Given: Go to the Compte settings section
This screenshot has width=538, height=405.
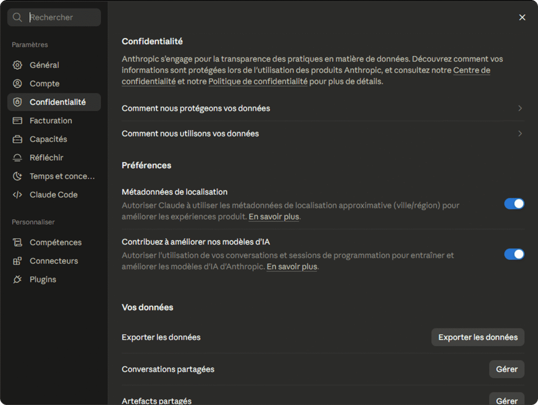Looking at the screenshot, I should click(54, 84).
